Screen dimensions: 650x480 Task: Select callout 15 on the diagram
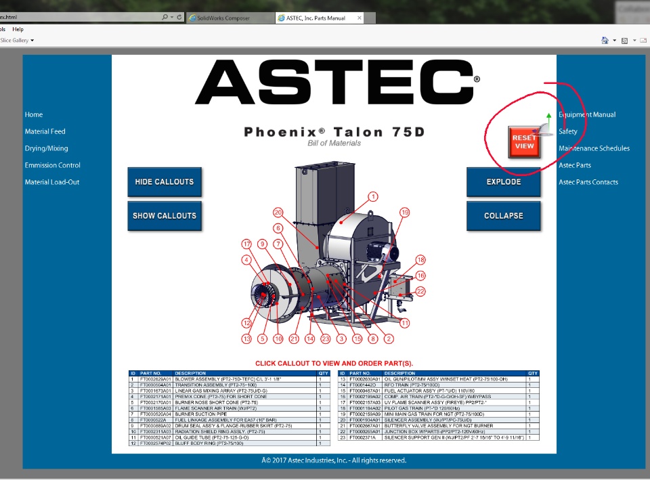(x=357, y=339)
